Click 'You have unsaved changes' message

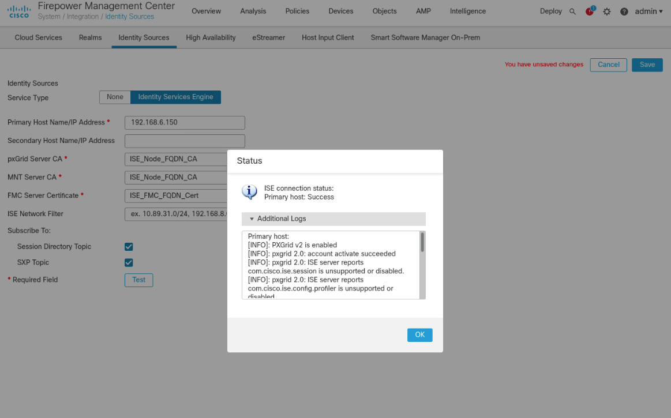pyautogui.click(x=543, y=65)
